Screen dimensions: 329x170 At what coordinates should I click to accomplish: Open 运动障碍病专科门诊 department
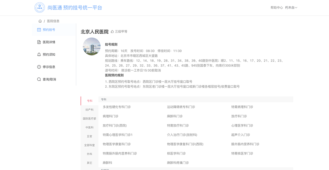pyautogui.click(x=181, y=107)
